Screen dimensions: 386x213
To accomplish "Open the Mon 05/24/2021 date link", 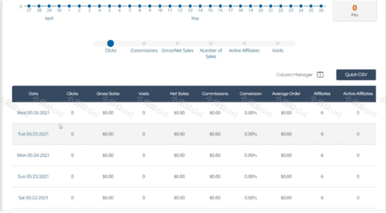I will [33, 155].
